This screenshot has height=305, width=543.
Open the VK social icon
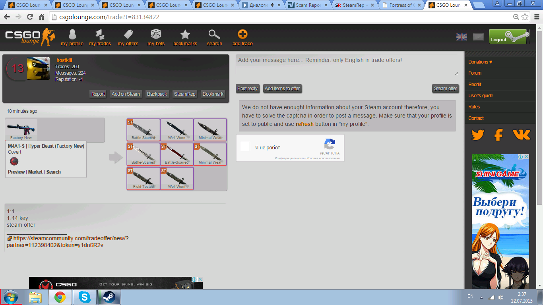pos(522,135)
